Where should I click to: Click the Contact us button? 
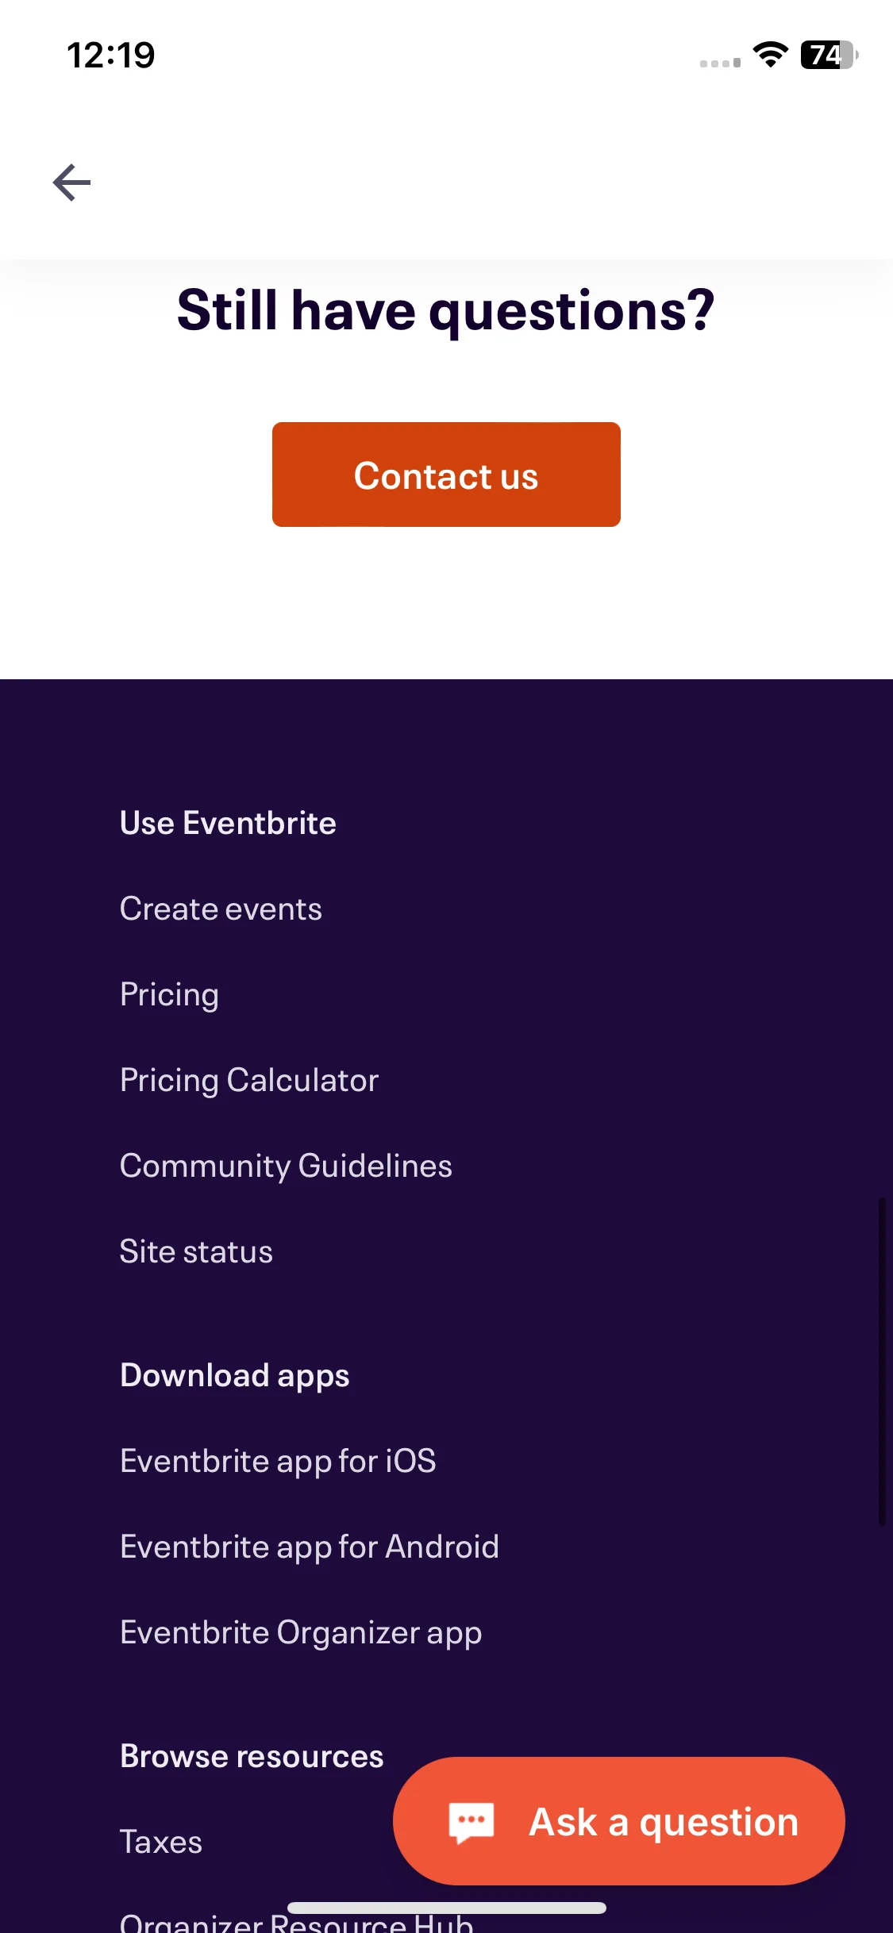(x=446, y=475)
